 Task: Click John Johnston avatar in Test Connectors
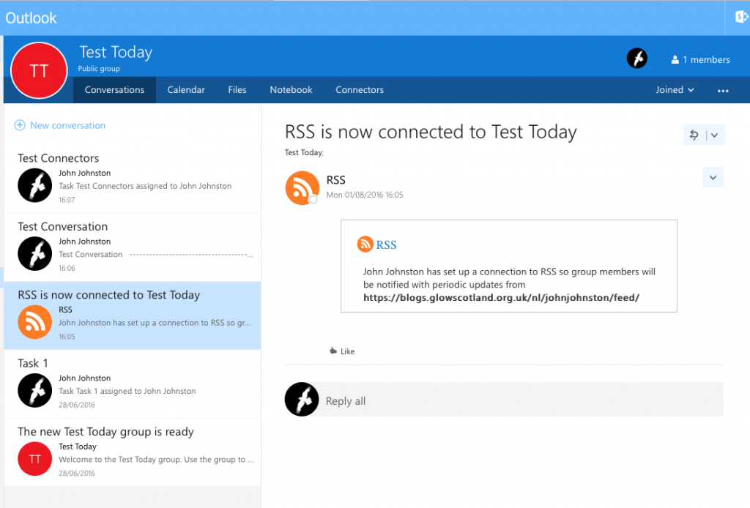[x=35, y=185]
